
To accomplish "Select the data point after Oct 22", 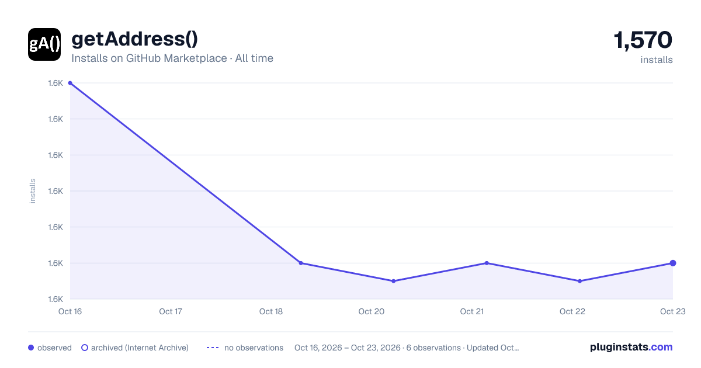I will coord(579,281).
